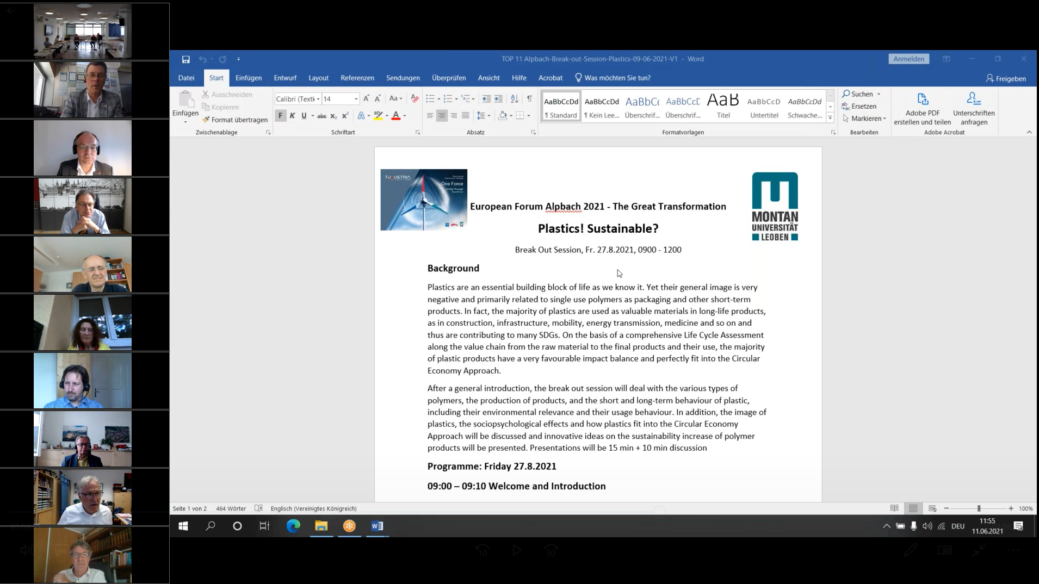Expand the Formatvorlagen styles gallery
The height and width of the screenshot is (584, 1039).
pyautogui.click(x=830, y=117)
